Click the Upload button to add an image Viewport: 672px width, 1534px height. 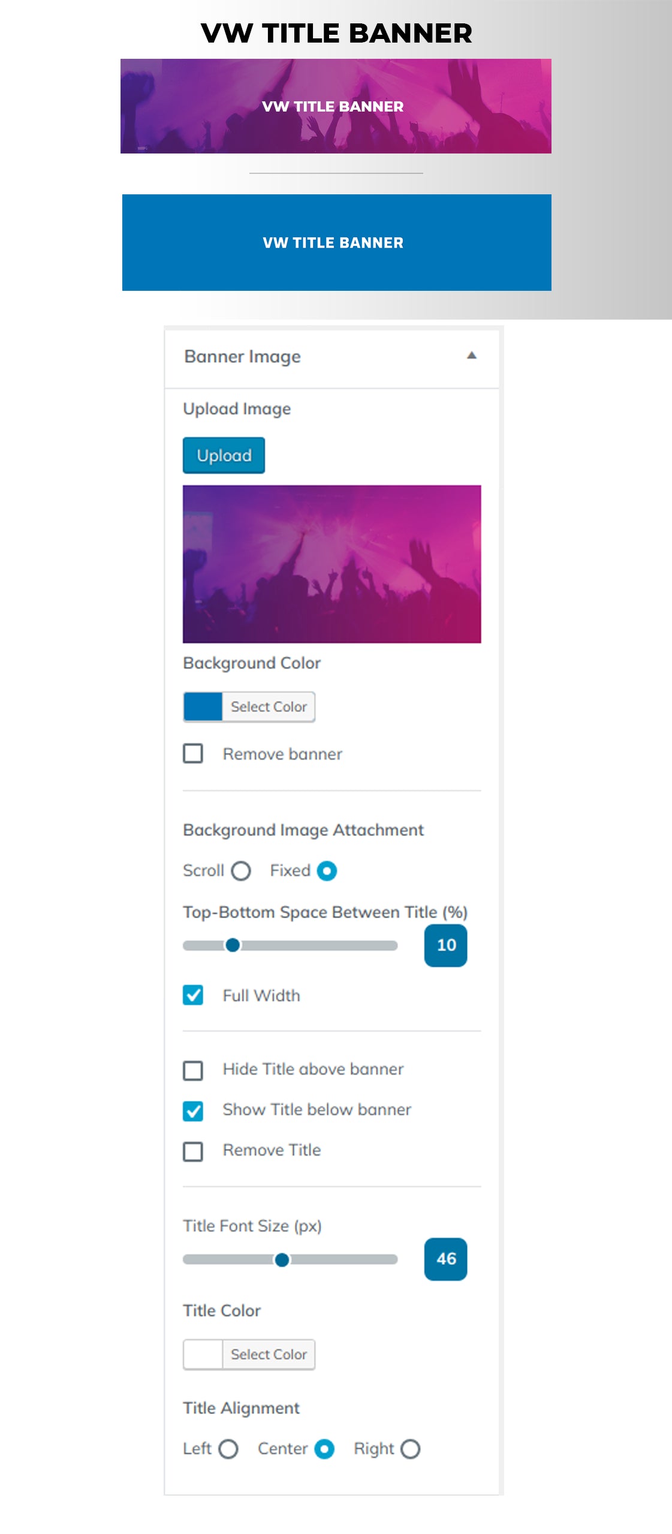click(x=224, y=455)
